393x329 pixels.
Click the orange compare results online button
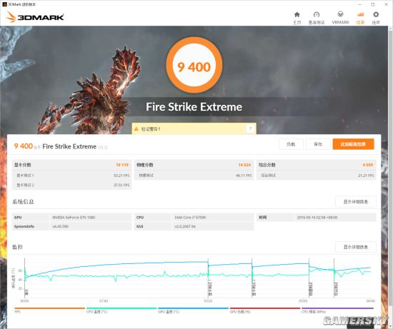[353, 144]
